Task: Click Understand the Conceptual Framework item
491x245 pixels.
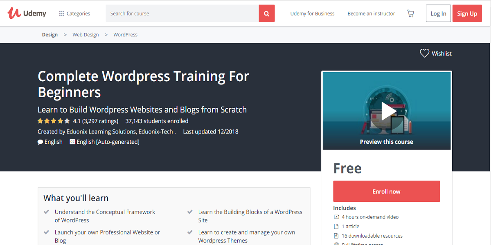Action: coord(105,216)
